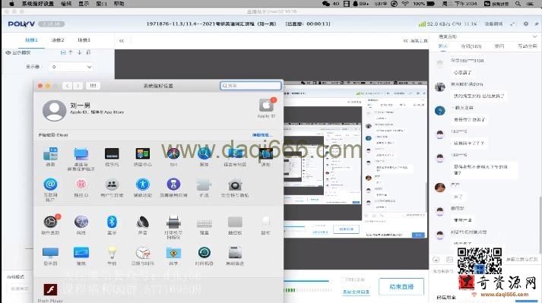Switch to 场景3 tab in POLYV
The height and width of the screenshot is (303, 542).
(84, 40)
